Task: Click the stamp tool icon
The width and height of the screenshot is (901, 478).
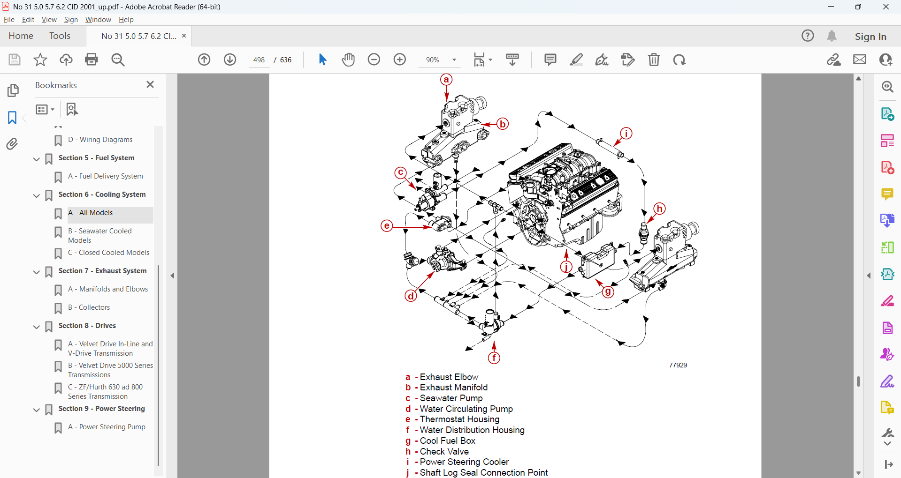Action: tap(628, 60)
